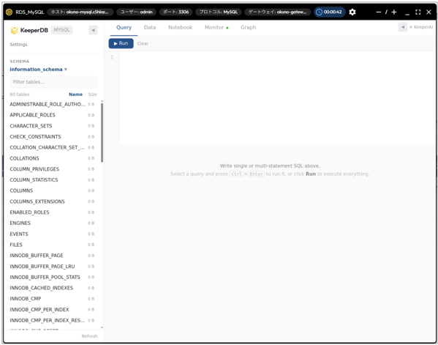The height and width of the screenshot is (345, 438).
Task: Toggle KeeperAI panel arrow icon
Action: pyautogui.click(x=402, y=27)
